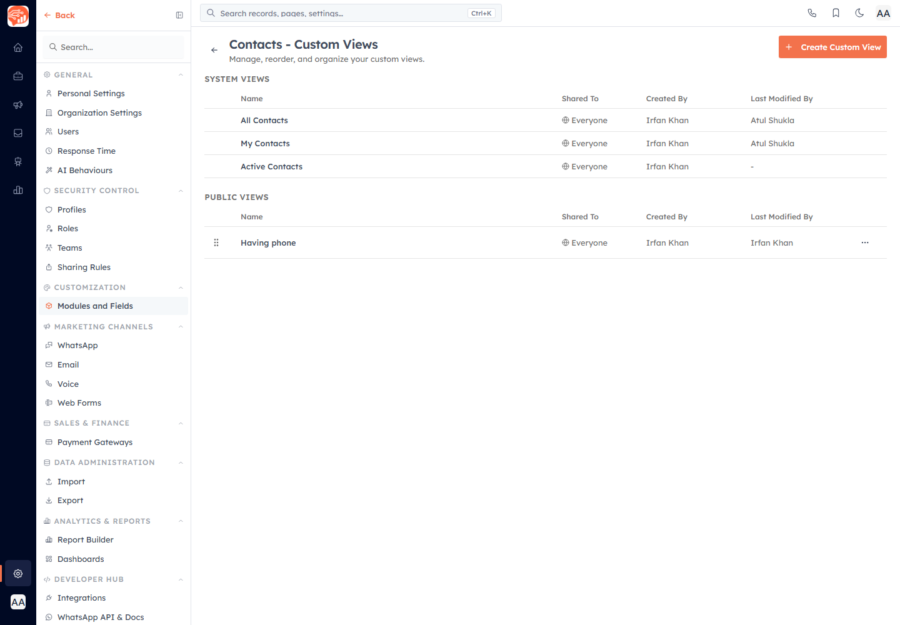Open the My Contacts system view

point(265,143)
